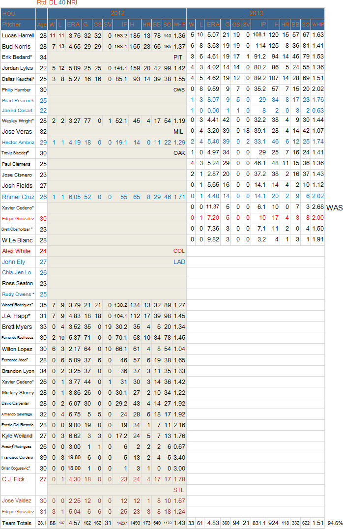Click the Kyle Weiland name cell

pos(17,436)
